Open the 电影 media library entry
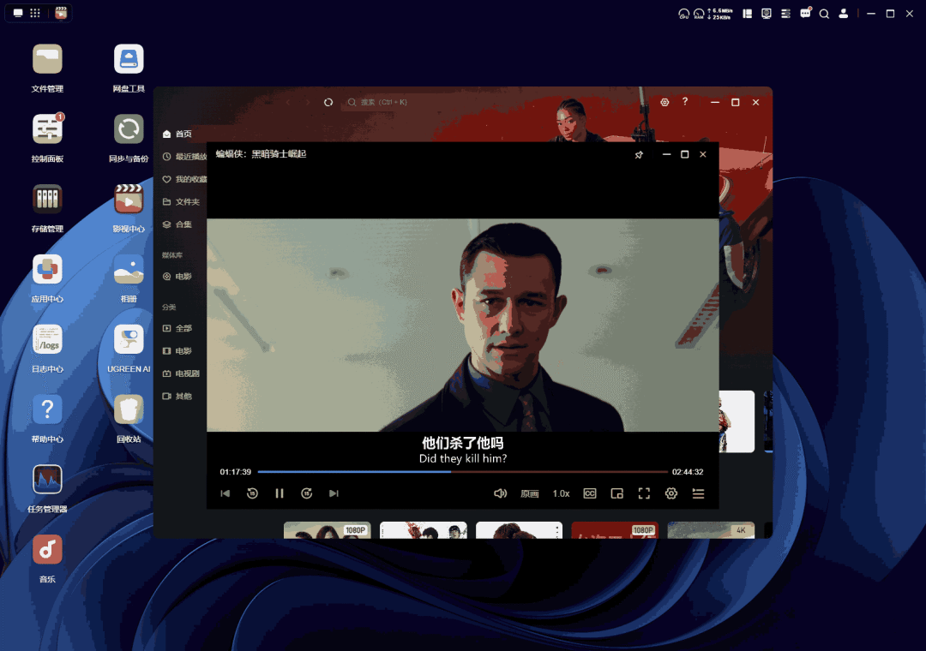This screenshot has height=651, width=926. click(x=177, y=276)
